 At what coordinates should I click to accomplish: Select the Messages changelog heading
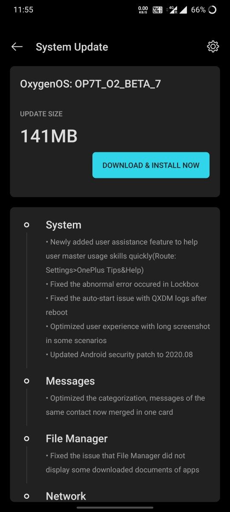click(70, 381)
